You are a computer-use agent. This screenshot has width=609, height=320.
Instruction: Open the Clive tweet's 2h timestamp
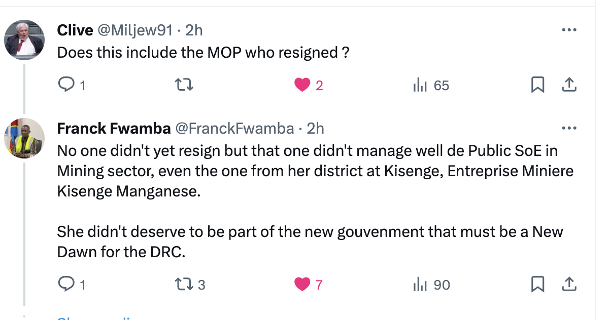(x=194, y=30)
